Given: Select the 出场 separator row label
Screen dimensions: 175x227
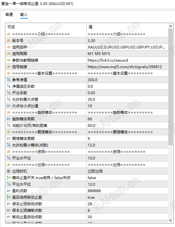Looking at the screenshot, I should [x=41, y=164].
